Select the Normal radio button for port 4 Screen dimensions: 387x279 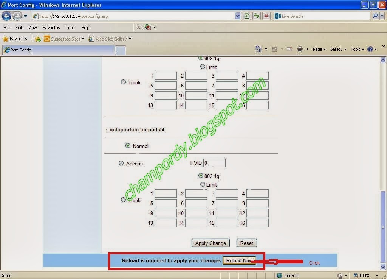[x=127, y=146]
